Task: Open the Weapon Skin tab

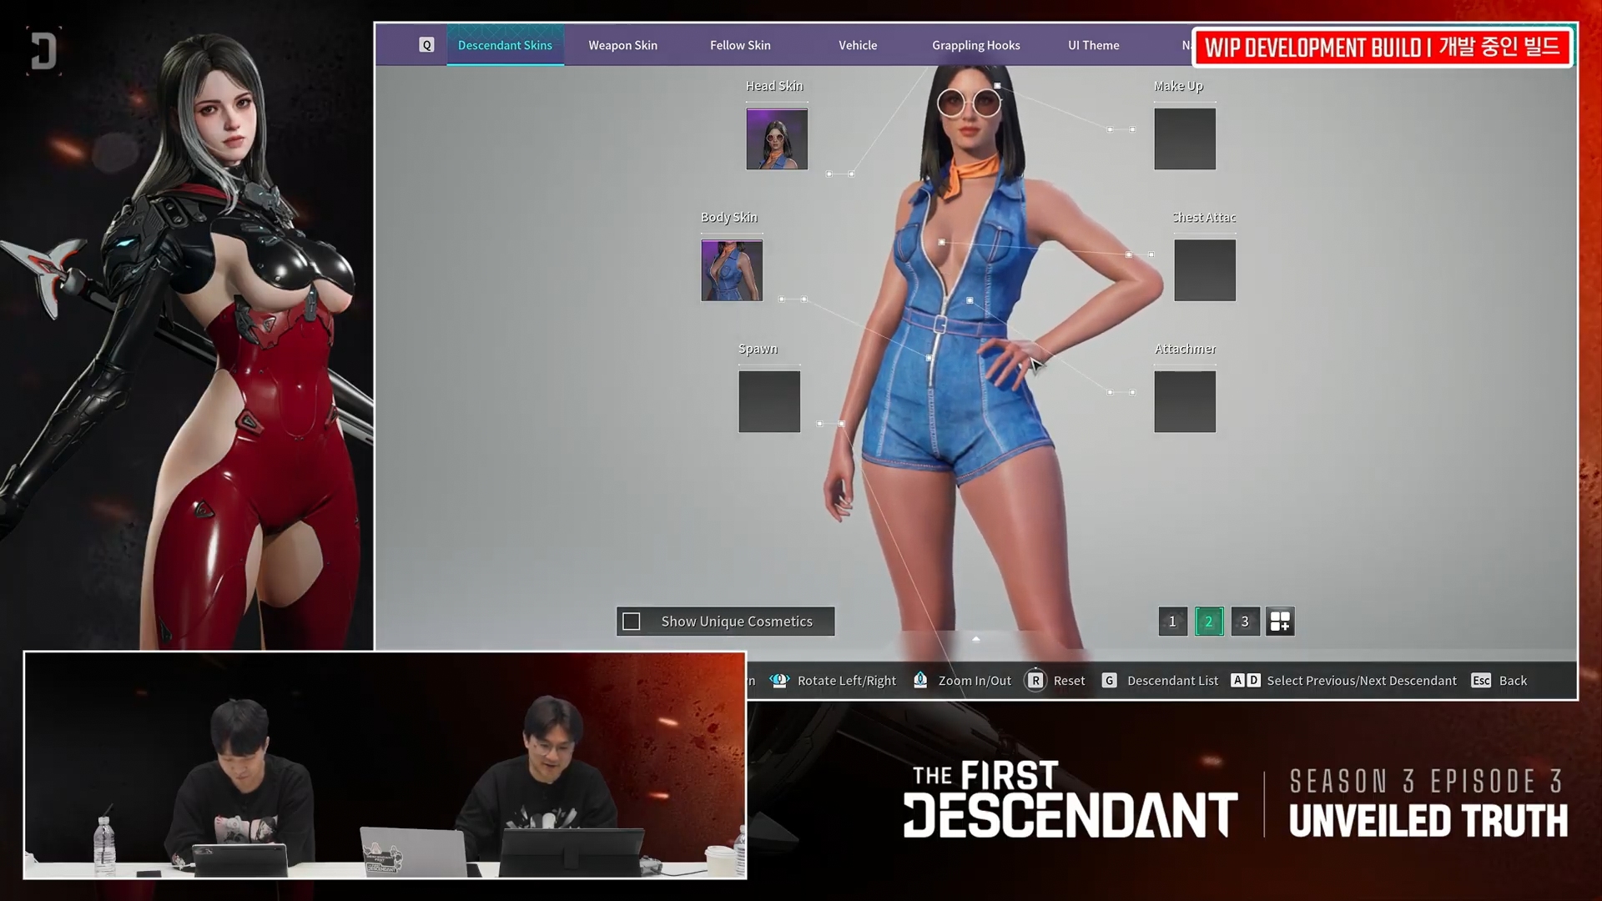Action: click(622, 45)
